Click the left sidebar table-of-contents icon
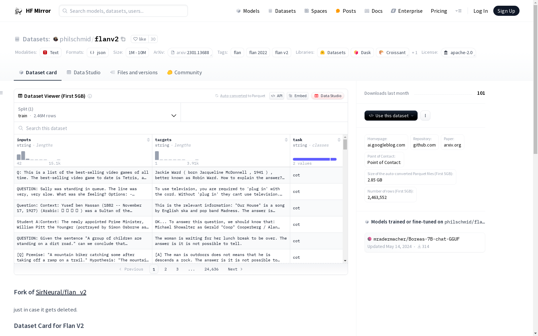This screenshot has height=336, width=538. pos(2,93)
